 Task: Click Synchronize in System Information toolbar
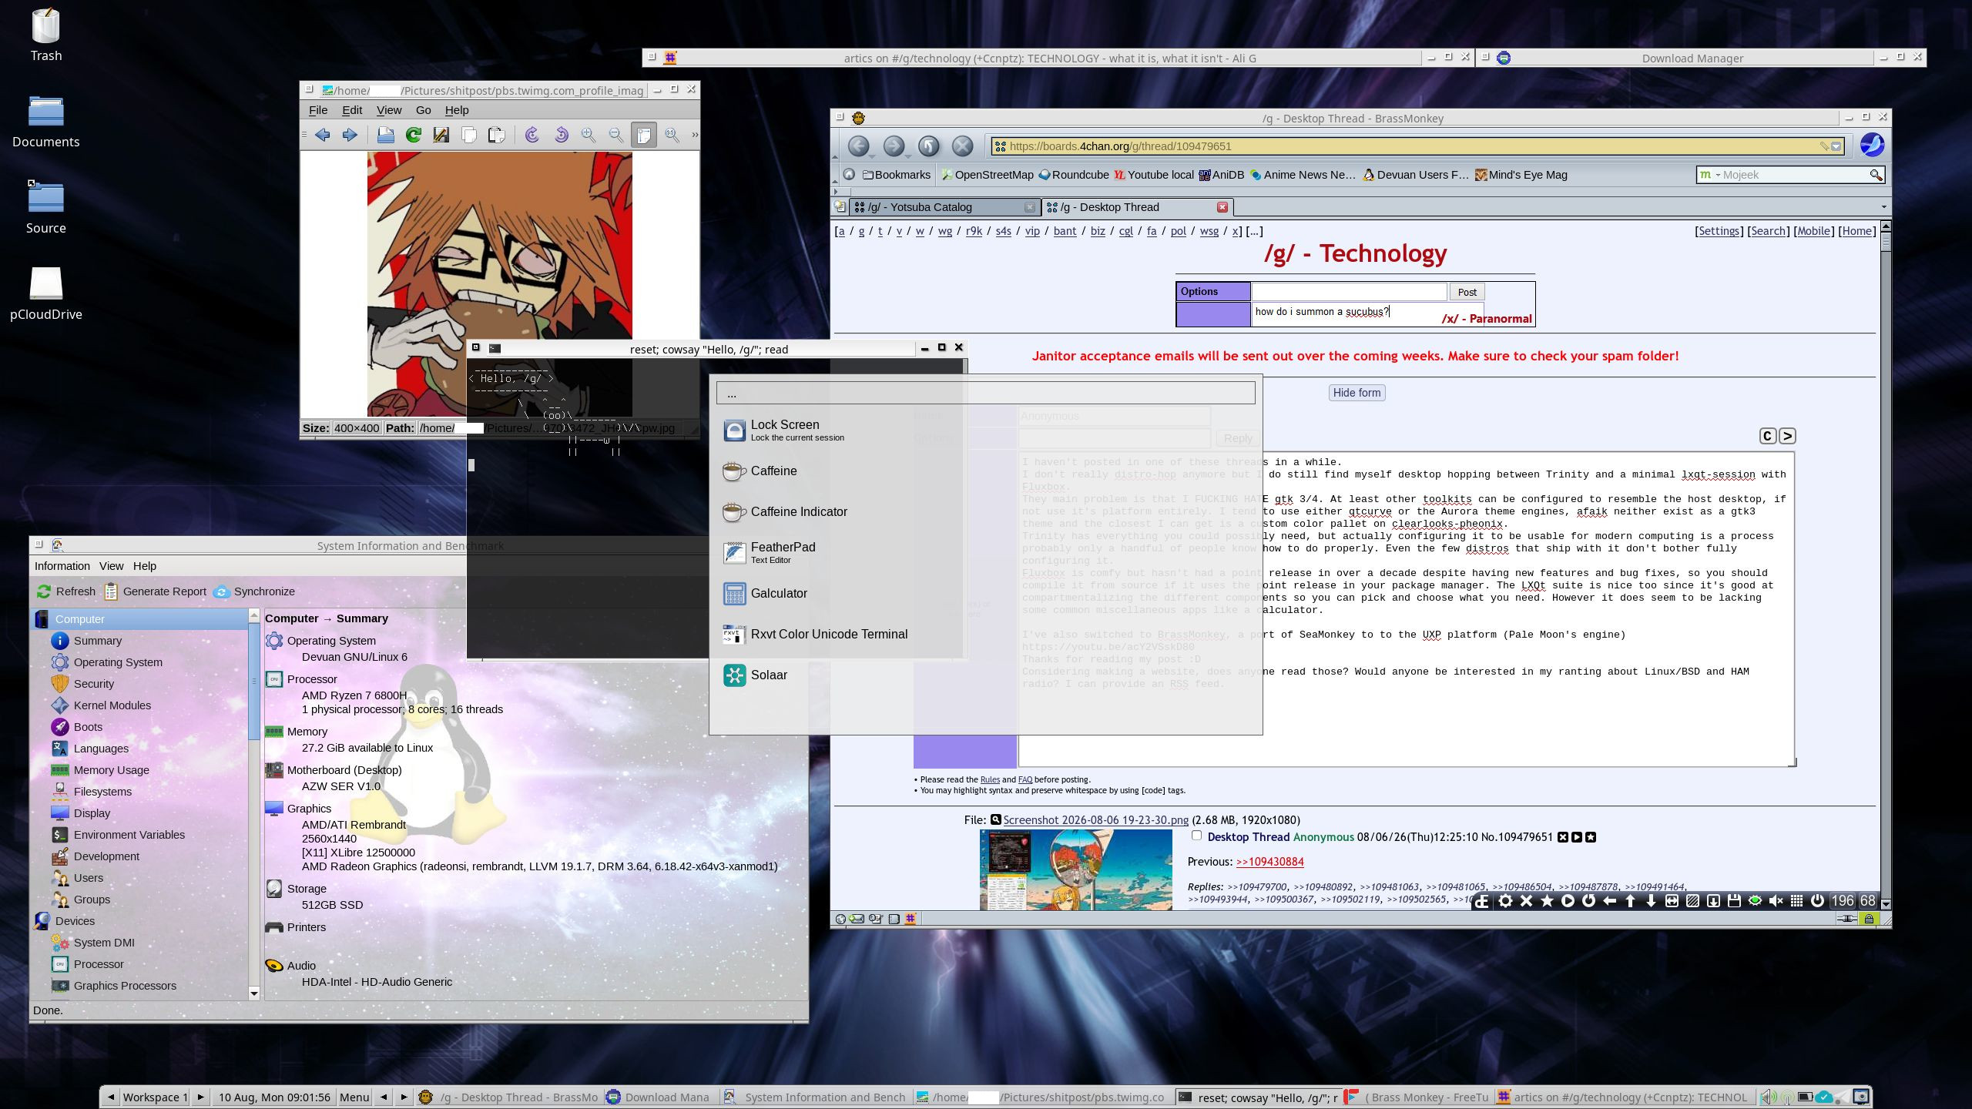coord(254,591)
